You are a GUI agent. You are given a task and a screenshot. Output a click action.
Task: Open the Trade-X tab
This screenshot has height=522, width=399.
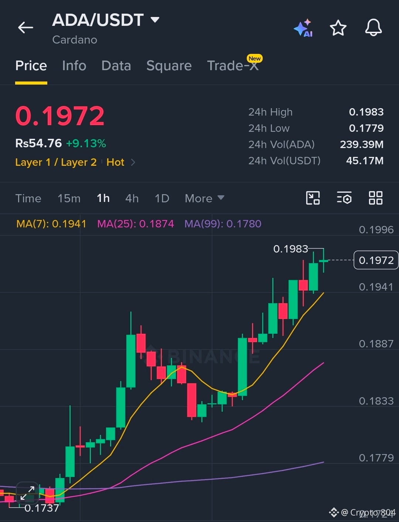pos(233,65)
